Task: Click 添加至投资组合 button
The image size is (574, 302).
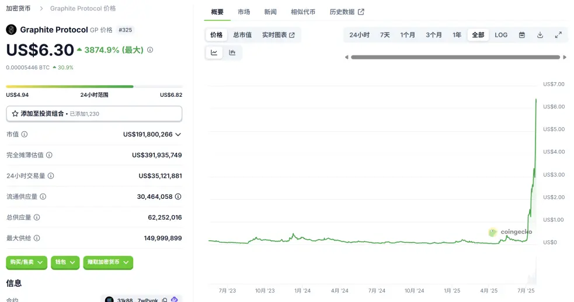Action: pyautogui.click(x=94, y=114)
